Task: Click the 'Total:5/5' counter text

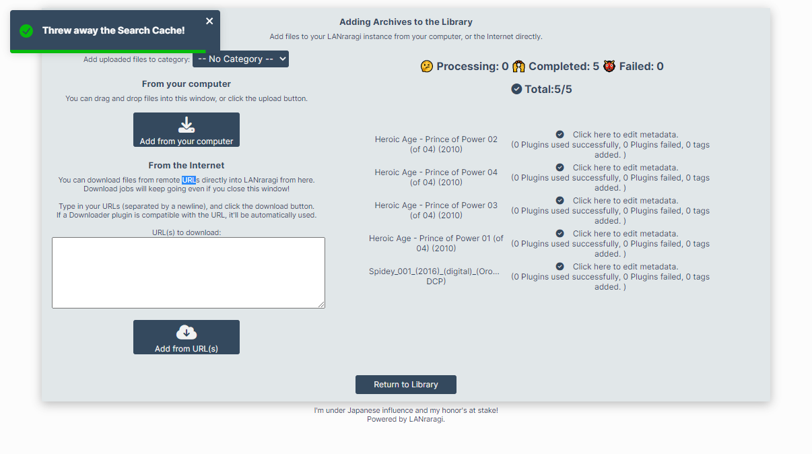Action: pos(549,89)
